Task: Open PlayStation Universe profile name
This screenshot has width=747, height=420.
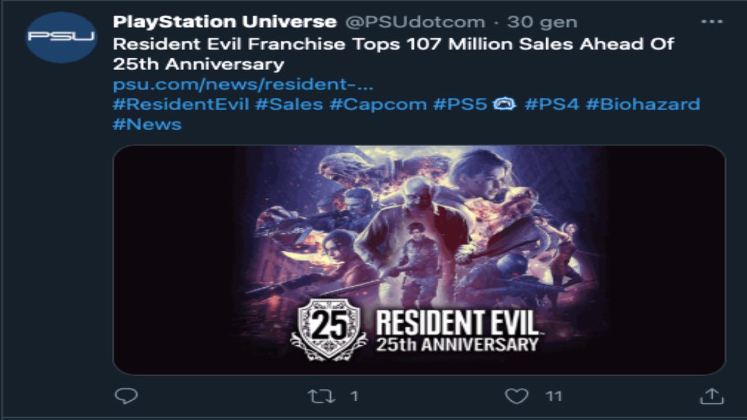Action: point(225,22)
